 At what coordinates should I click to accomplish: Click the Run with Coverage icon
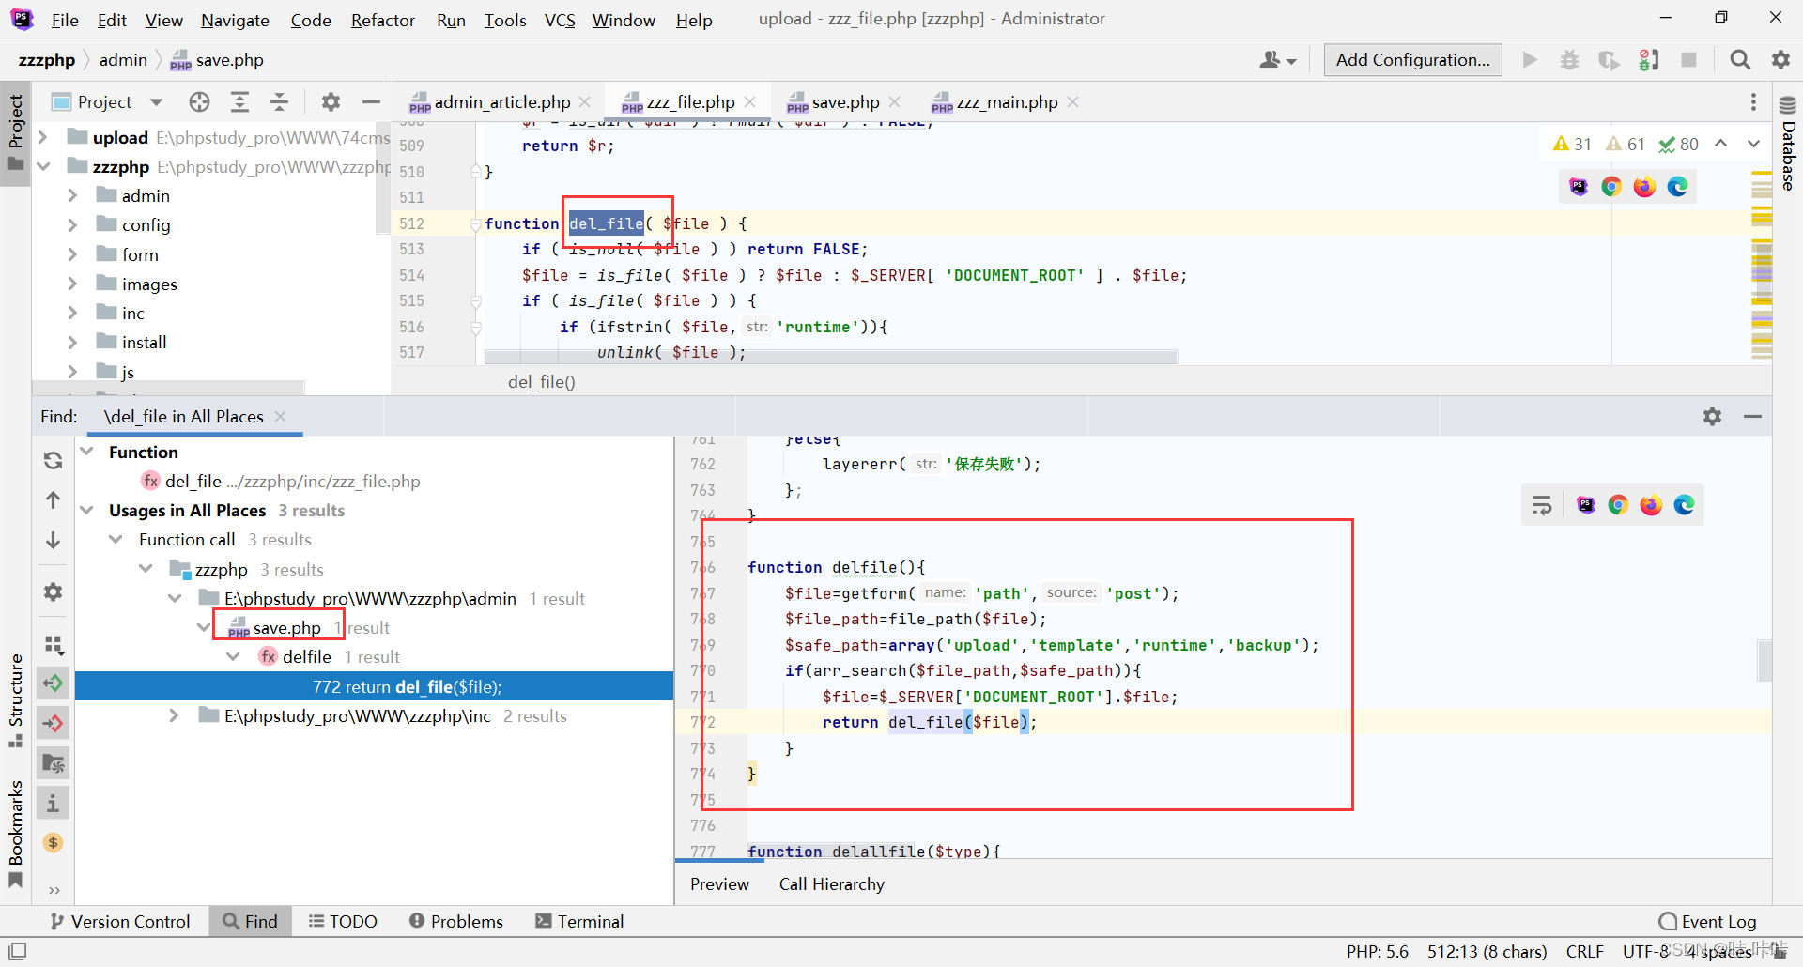(x=1609, y=60)
